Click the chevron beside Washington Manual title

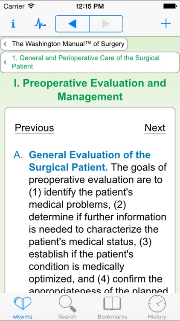click(x=5, y=44)
